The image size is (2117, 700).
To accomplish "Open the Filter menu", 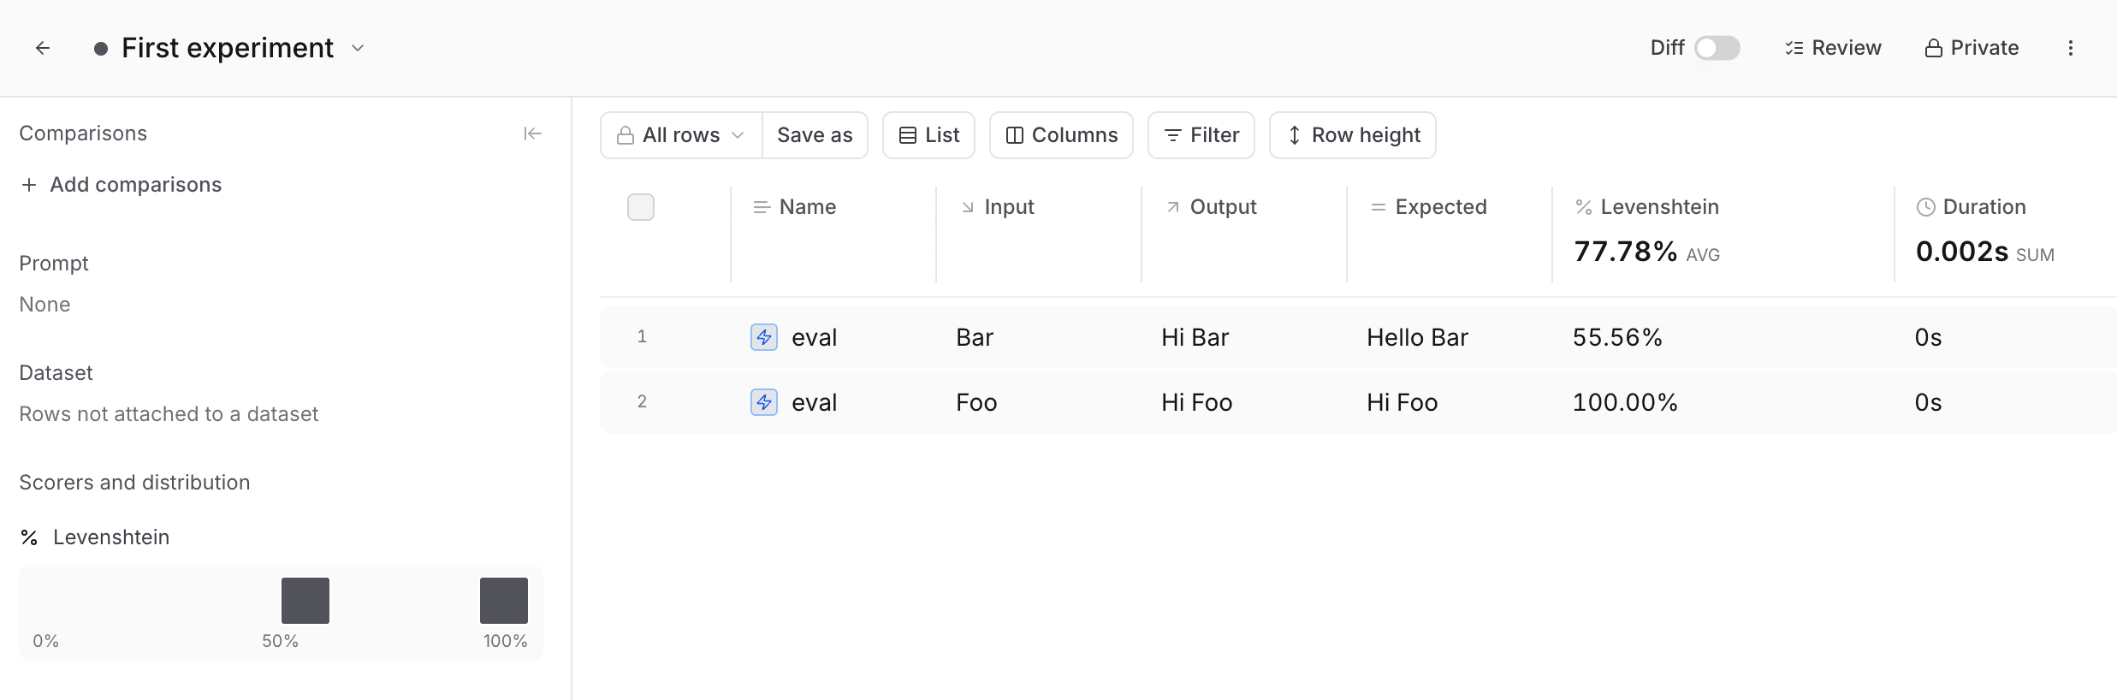I will tap(1201, 135).
